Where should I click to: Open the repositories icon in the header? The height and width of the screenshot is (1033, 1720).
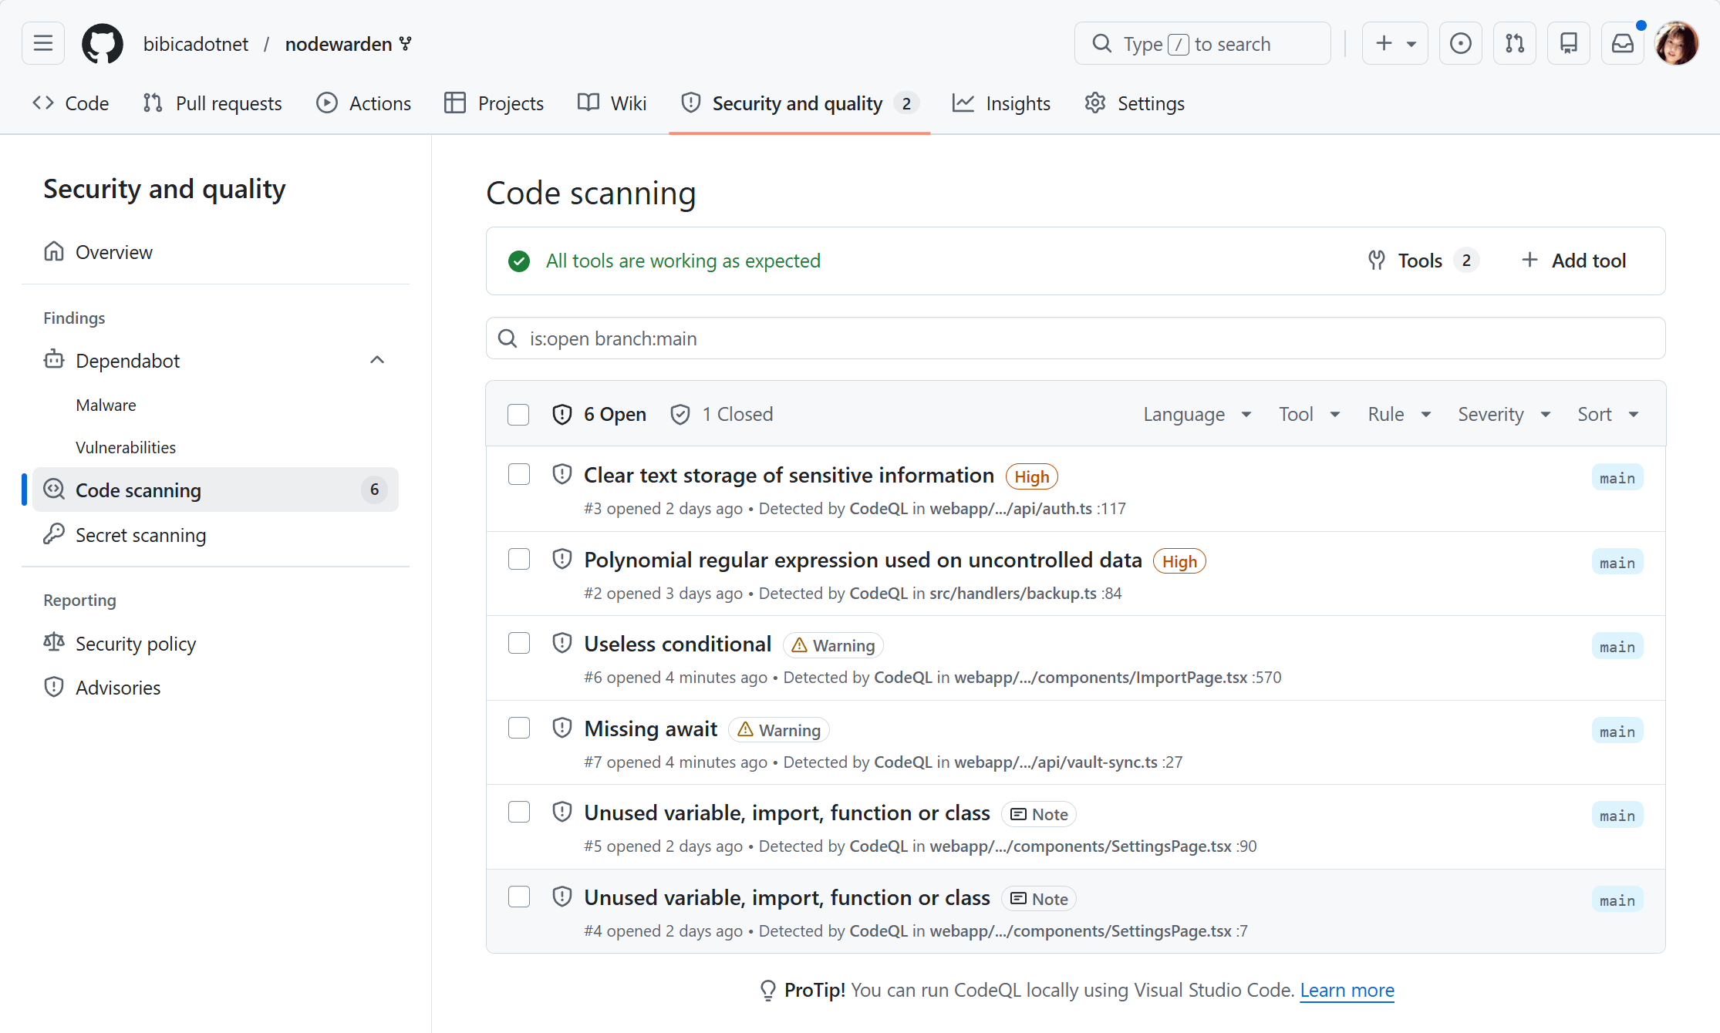tap(1568, 43)
